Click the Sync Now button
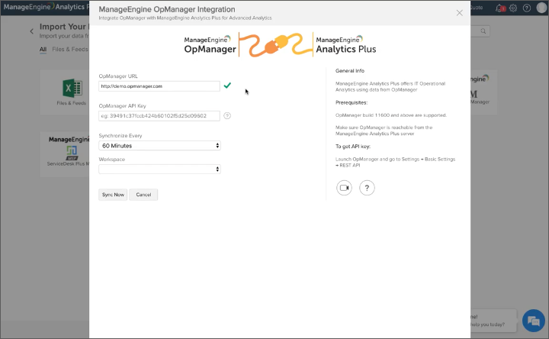The width and height of the screenshot is (549, 339). [x=113, y=195]
